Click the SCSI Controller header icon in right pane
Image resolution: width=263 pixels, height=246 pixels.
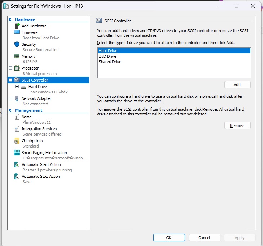click(99, 21)
